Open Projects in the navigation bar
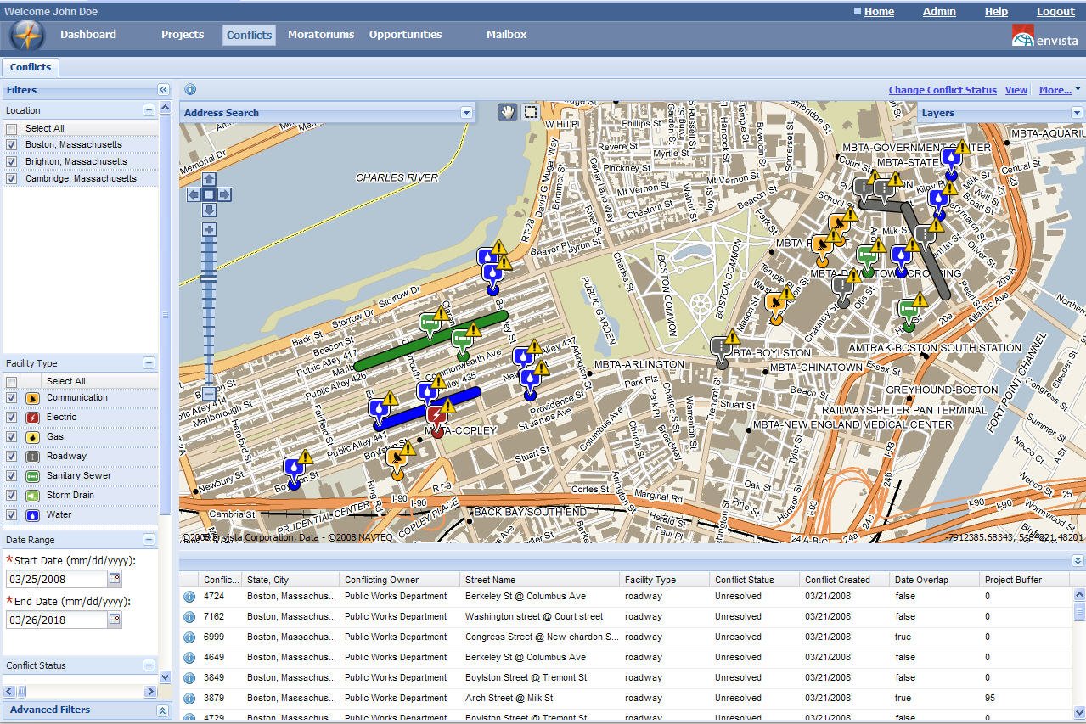The width and height of the screenshot is (1086, 724). click(x=183, y=35)
